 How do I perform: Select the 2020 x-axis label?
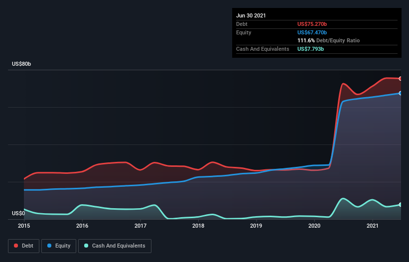point(314,226)
